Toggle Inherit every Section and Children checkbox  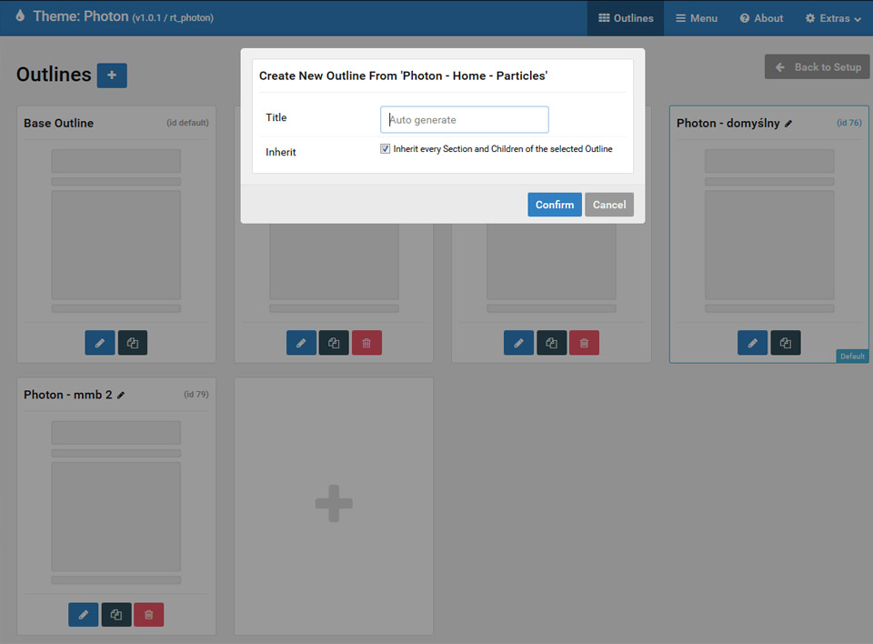[386, 149]
